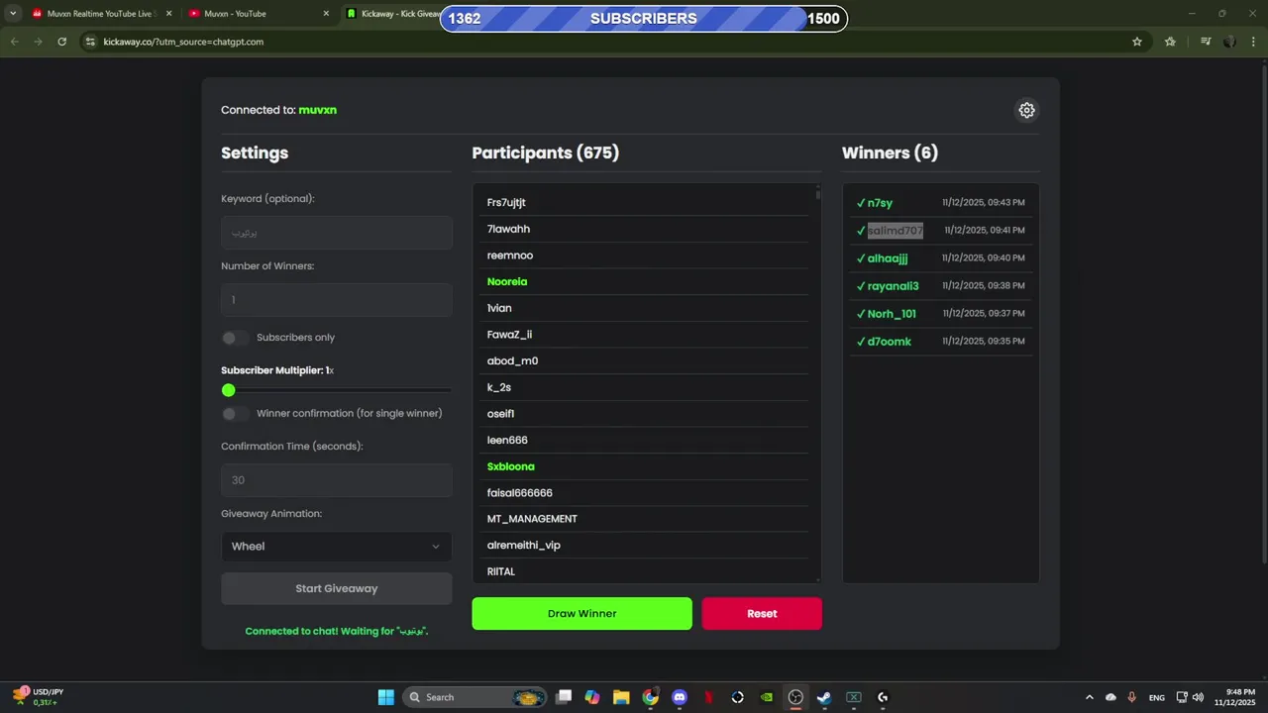The width and height of the screenshot is (1268, 713).
Task: View site information icon in address bar
Action: click(x=90, y=42)
